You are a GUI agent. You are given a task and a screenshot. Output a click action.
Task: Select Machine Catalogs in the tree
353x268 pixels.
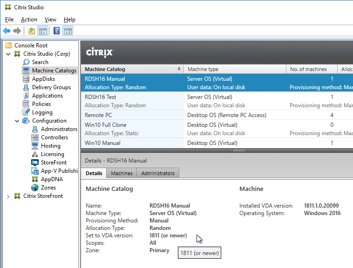click(x=54, y=71)
